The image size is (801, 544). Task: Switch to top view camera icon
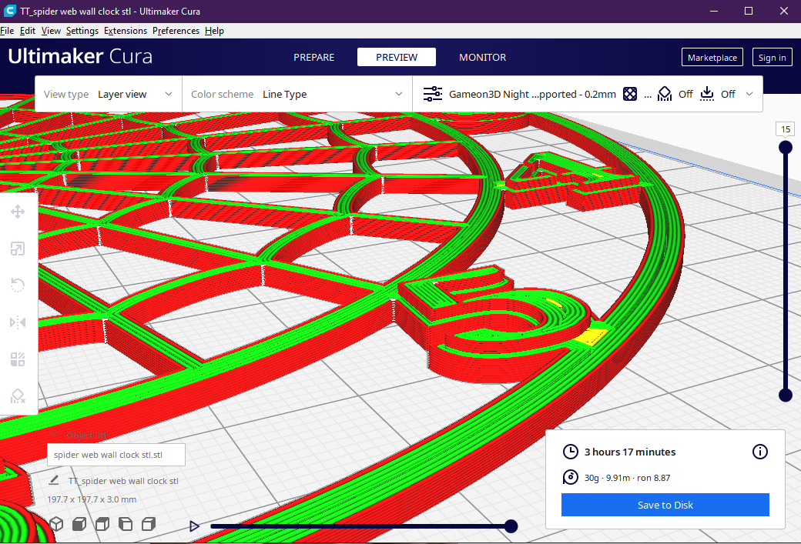click(102, 524)
